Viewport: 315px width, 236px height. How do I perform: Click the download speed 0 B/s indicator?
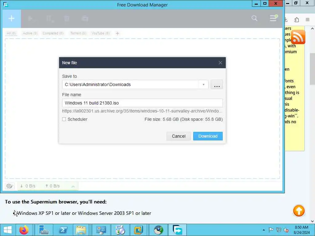28,186
